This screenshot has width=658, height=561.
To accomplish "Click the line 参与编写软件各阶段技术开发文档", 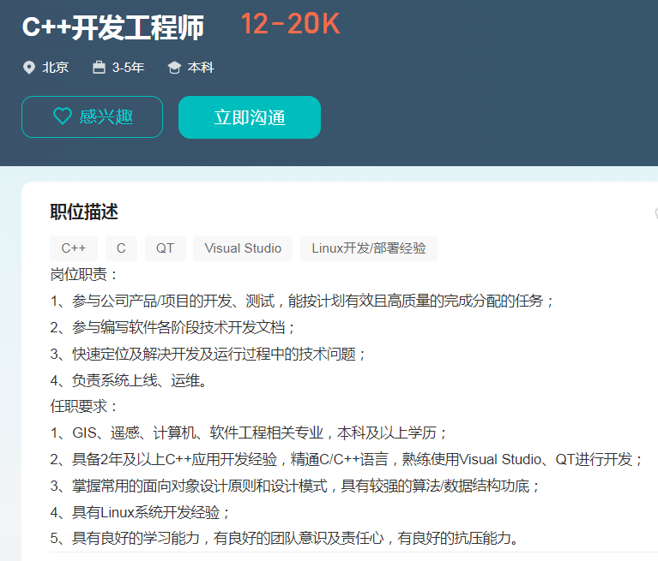I will pyautogui.click(x=172, y=327).
